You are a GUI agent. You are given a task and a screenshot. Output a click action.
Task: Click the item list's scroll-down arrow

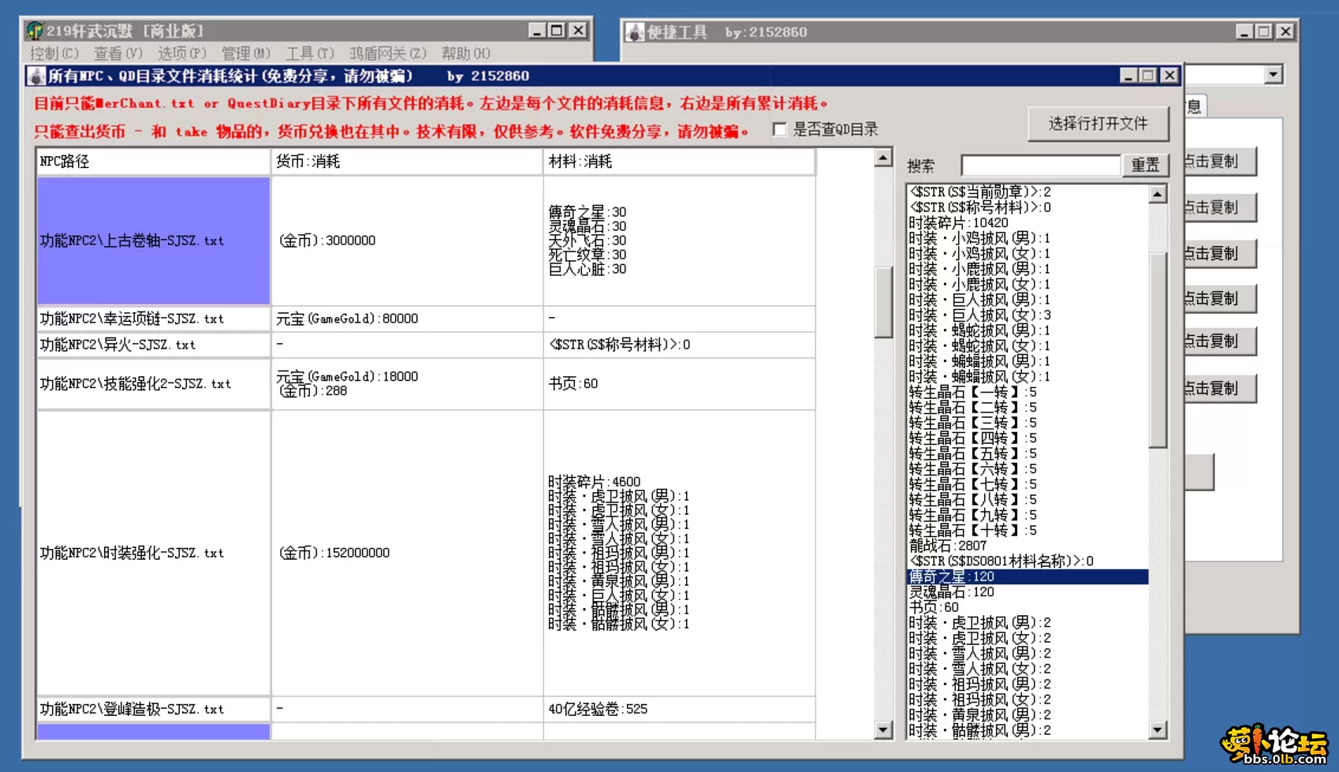[x=1157, y=730]
